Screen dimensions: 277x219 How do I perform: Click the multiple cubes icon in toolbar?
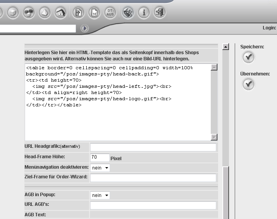29,13
